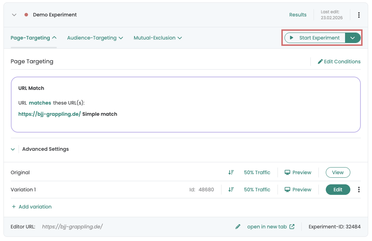The image size is (372, 241).
Task: Click Start Experiment button
Action: pos(315,38)
